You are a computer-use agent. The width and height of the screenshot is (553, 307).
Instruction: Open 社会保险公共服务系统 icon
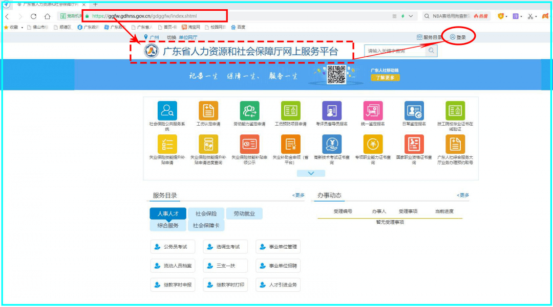point(167,111)
